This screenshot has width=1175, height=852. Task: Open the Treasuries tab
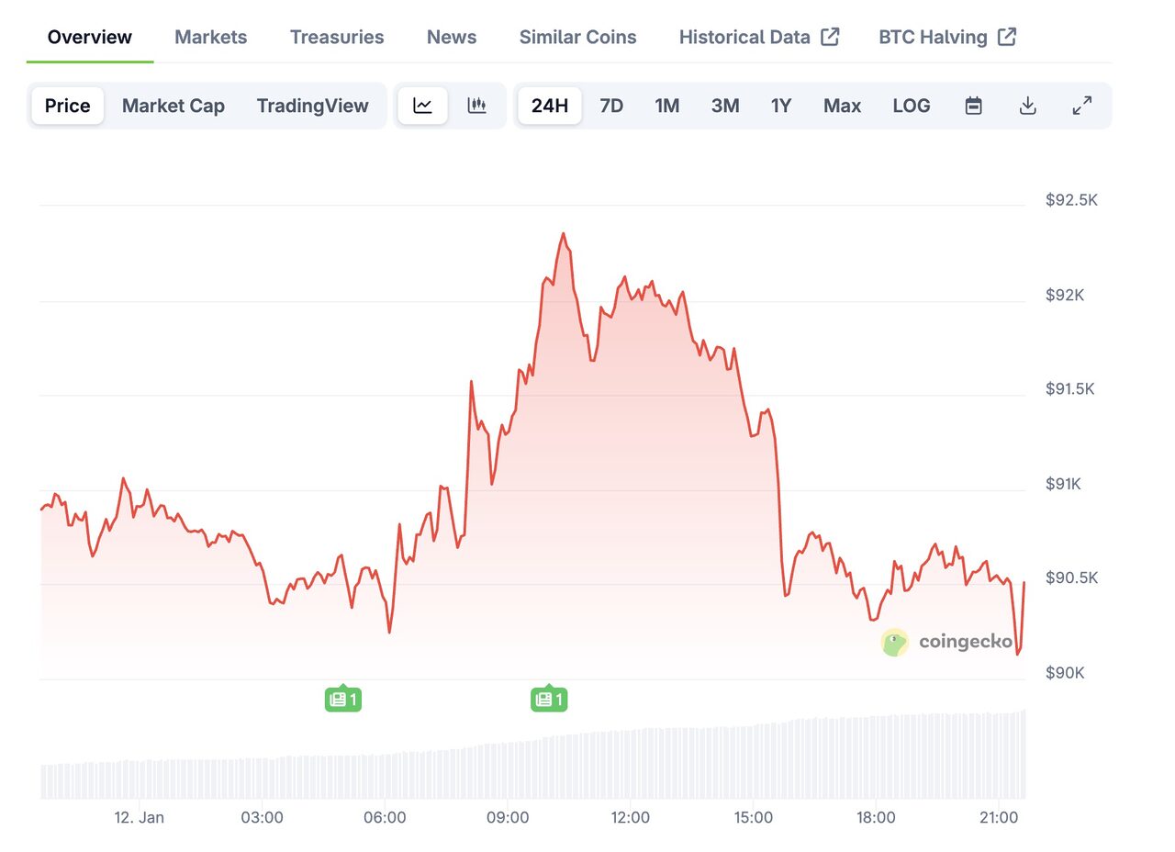[x=337, y=38]
